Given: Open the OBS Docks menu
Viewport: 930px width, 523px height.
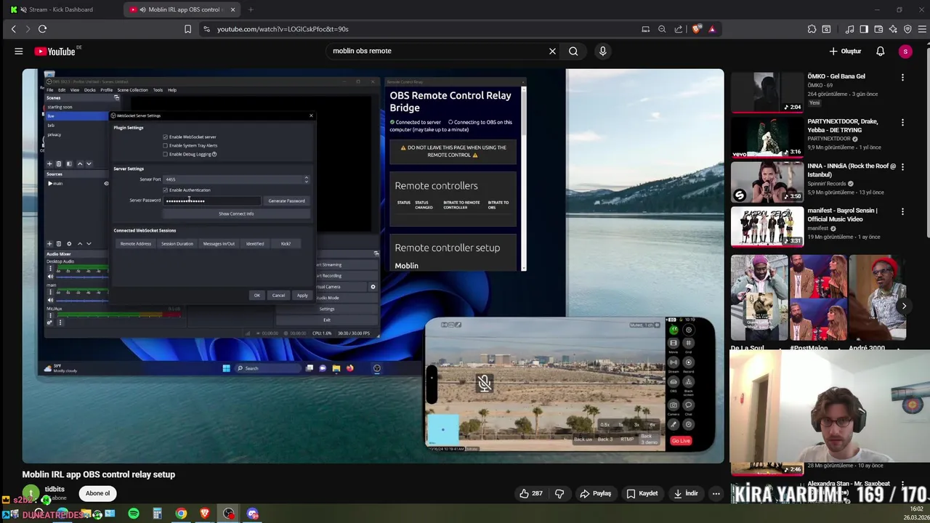Looking at the screenshot, I should pyautogui.click(x=89, y=90).
